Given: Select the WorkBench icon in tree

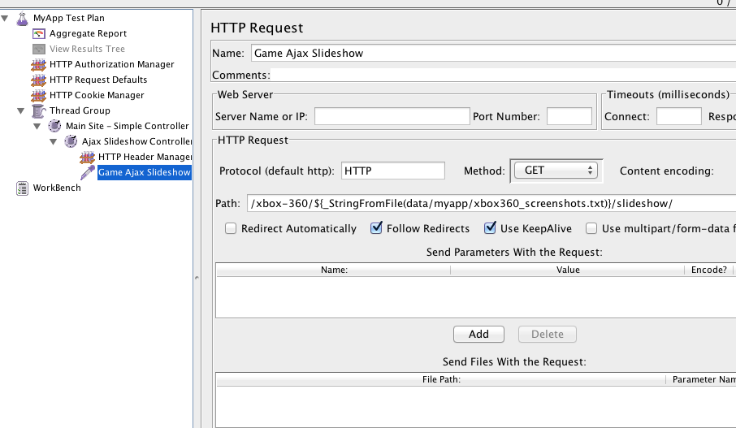Looking at the screenshot, I should (x=23, y=188).
